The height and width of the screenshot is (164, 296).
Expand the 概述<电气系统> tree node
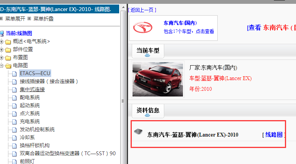pyautogui.click(x=1, y=42)
